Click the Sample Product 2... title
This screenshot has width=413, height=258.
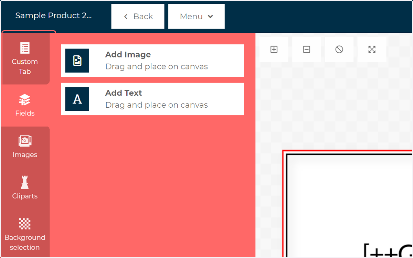[x=53, y=16]
